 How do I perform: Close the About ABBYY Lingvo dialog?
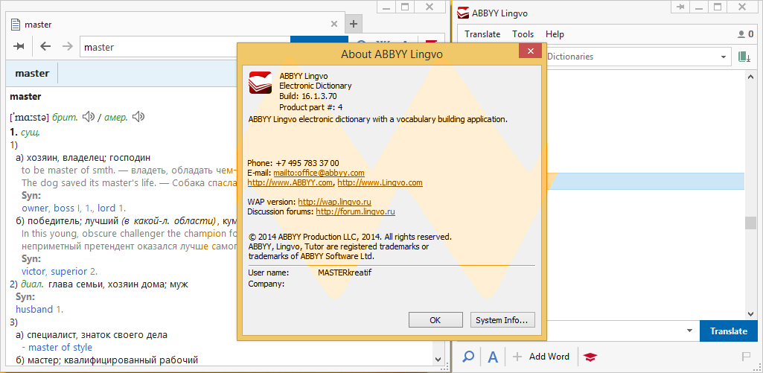531,51
